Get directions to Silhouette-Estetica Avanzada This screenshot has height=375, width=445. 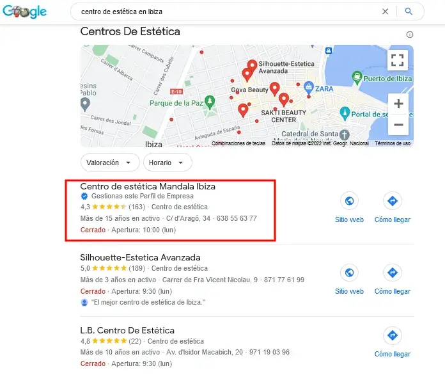tap(393, 279)
